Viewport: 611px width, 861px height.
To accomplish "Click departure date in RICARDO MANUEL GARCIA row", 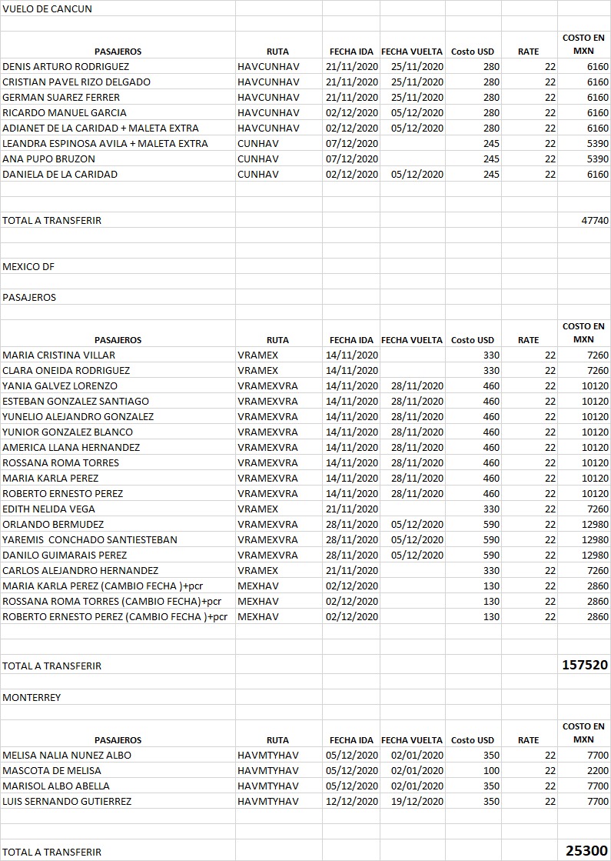I will pos(351,112).
